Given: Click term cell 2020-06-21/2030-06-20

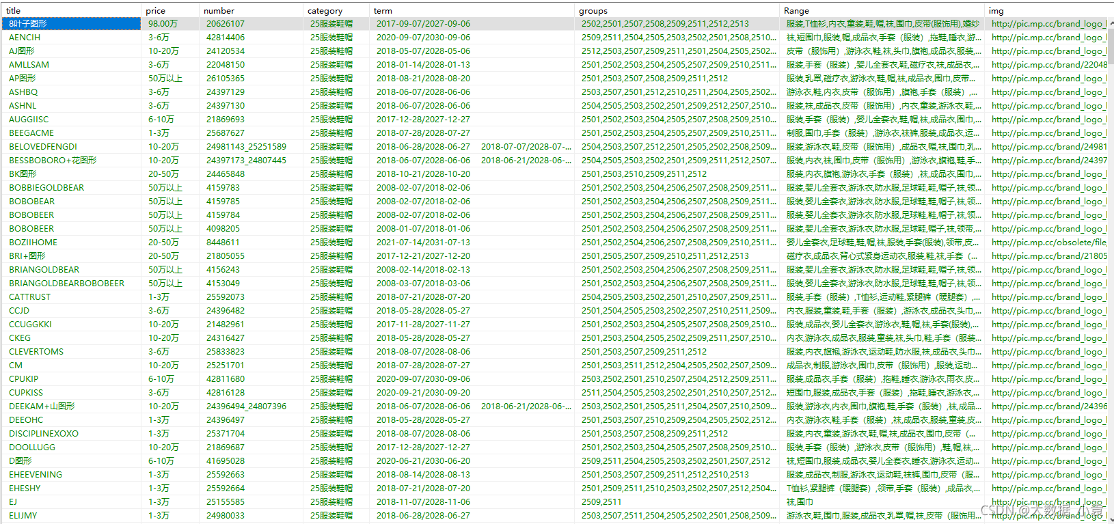Looking at the screenshot, I should coord(472,461).
